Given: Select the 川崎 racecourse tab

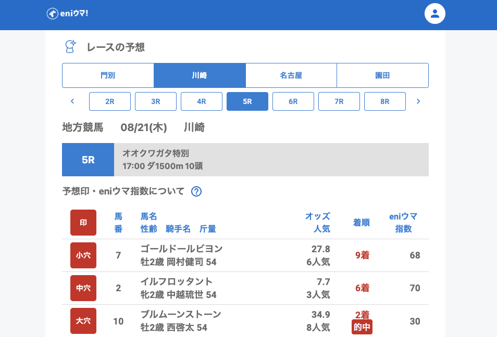Looking at the screenshot, I should tap(200, 75).
